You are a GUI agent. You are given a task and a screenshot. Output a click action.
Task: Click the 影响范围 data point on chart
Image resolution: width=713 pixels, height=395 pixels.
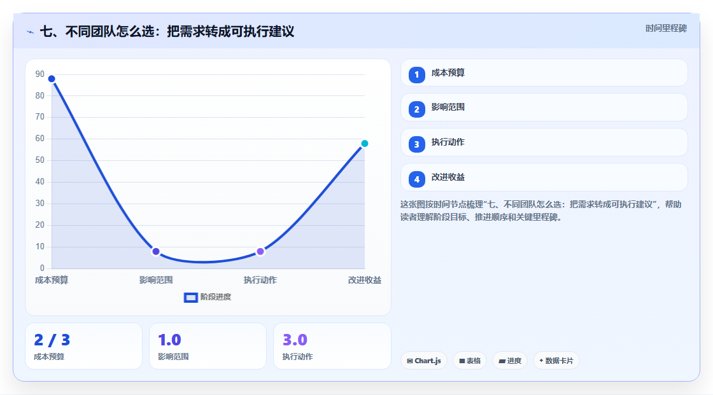tap(156, 251)
